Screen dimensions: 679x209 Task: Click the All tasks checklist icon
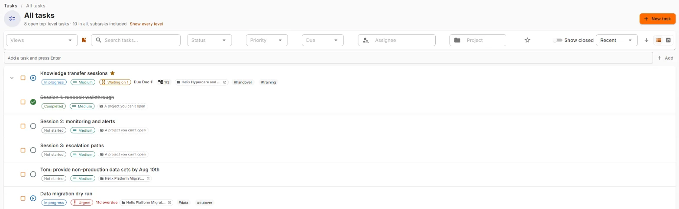(12, 19)
